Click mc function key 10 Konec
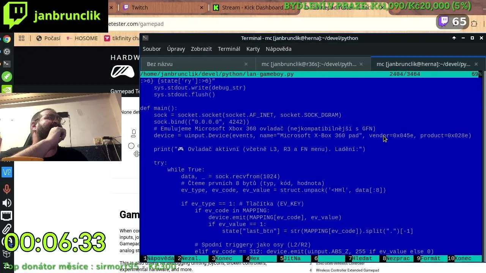Image resolution: width=486 pixels, height=273 pixels. (x=463, y=258)
